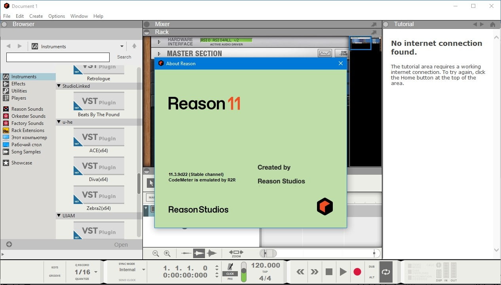Open the Master Section waveform display button
This screenshot has height=285, width=501.
coord(325,53)
